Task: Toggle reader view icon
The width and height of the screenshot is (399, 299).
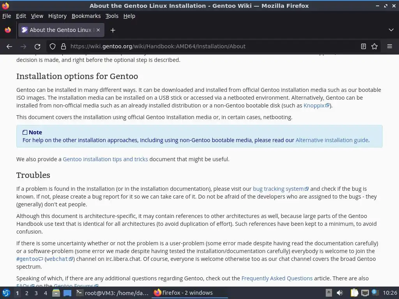Action: (364, 47)
